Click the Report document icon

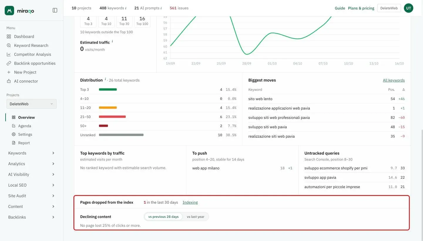tap(14, 143)
